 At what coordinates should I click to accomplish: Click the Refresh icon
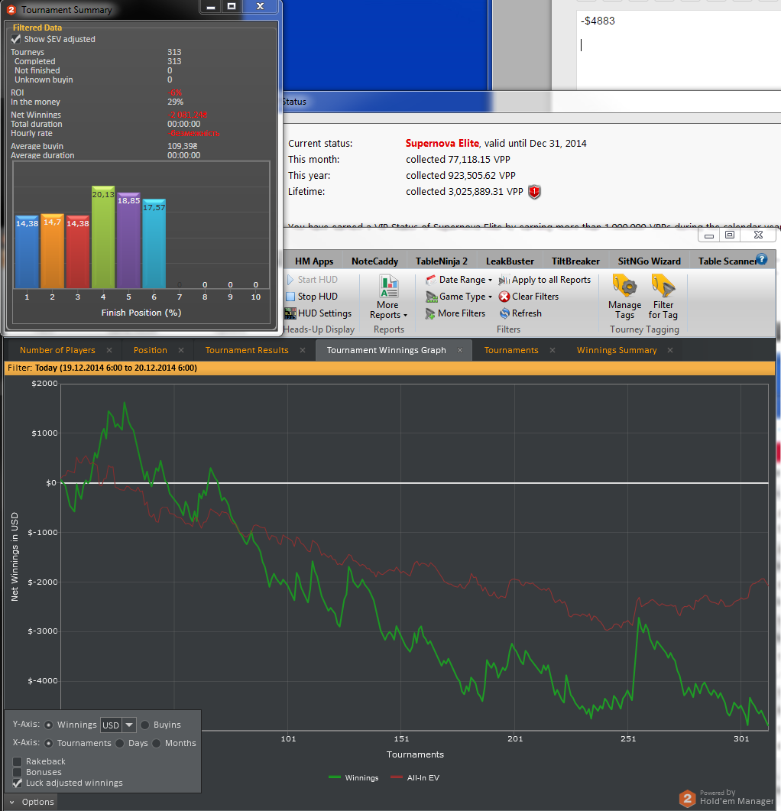click(505, 313)
